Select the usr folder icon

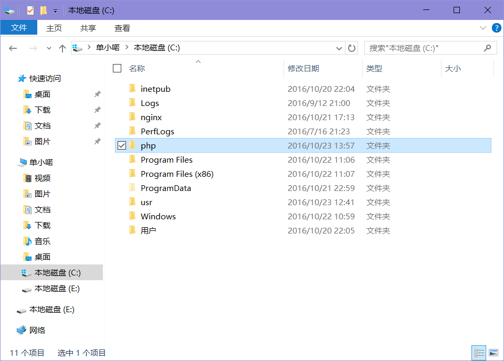tap(132, 201)
